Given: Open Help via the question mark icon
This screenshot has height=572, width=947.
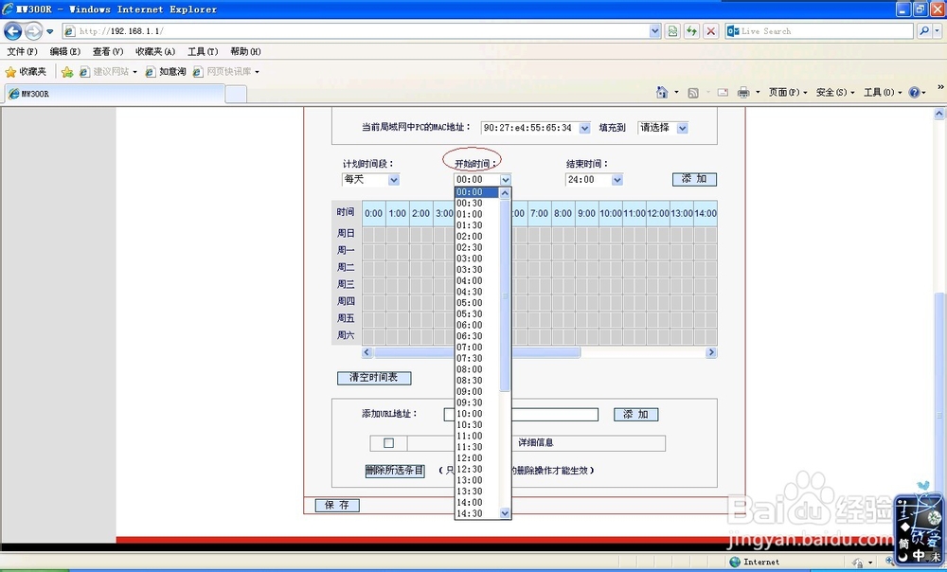Looking at the screenshot, I should point(915,92).
